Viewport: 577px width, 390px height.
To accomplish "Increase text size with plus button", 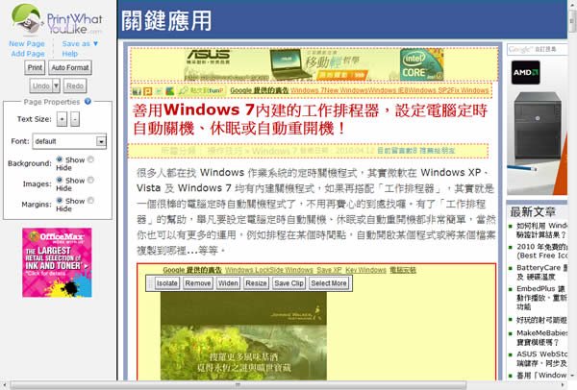I will coord(62,119).
